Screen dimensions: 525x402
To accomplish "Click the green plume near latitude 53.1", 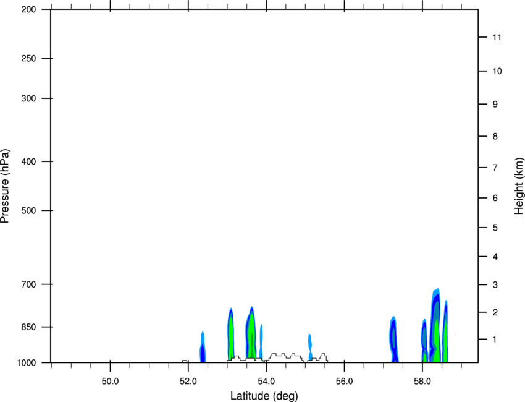I will [x=231, y=335].
